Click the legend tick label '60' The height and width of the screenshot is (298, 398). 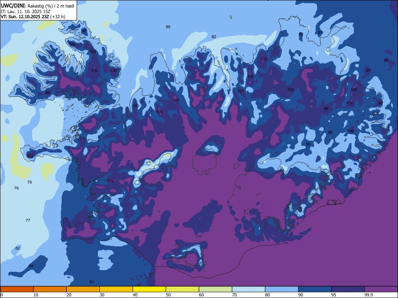[x=201, y=295]
